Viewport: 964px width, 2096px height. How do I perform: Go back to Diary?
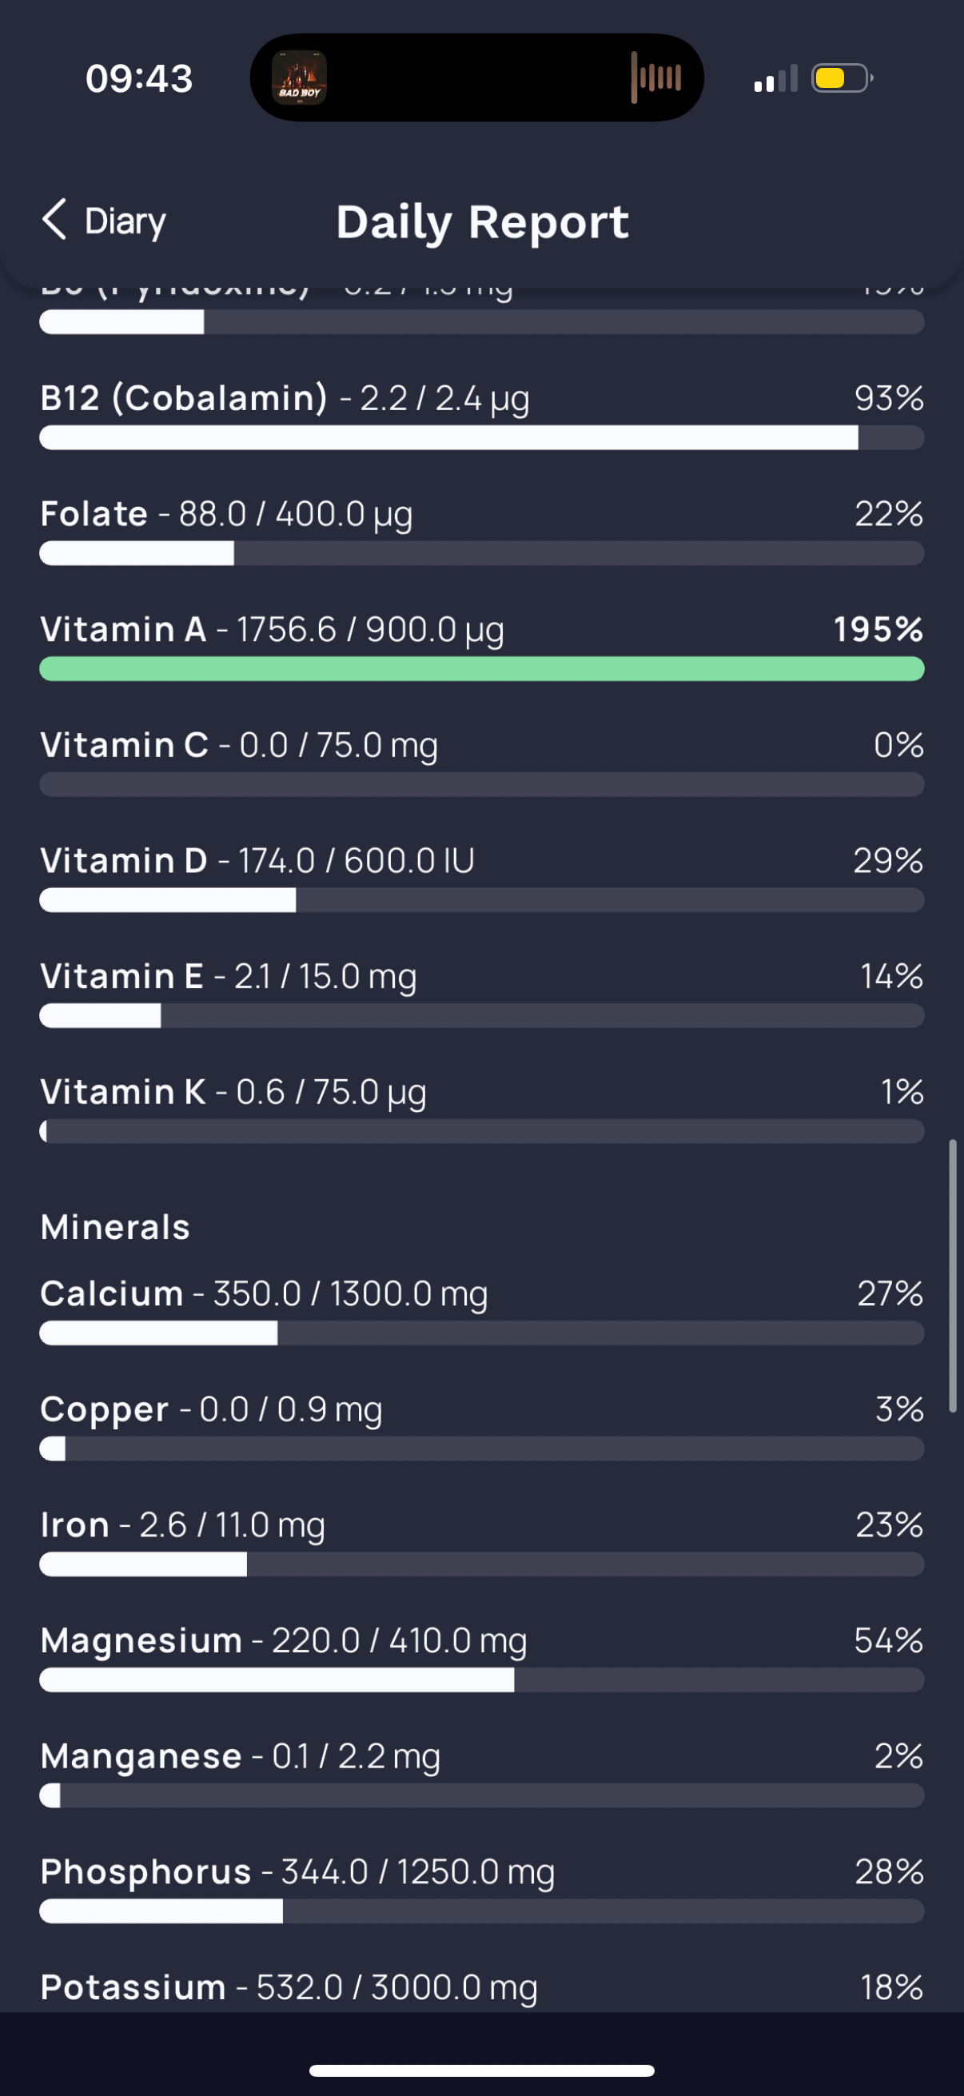(x=103, y=221)
